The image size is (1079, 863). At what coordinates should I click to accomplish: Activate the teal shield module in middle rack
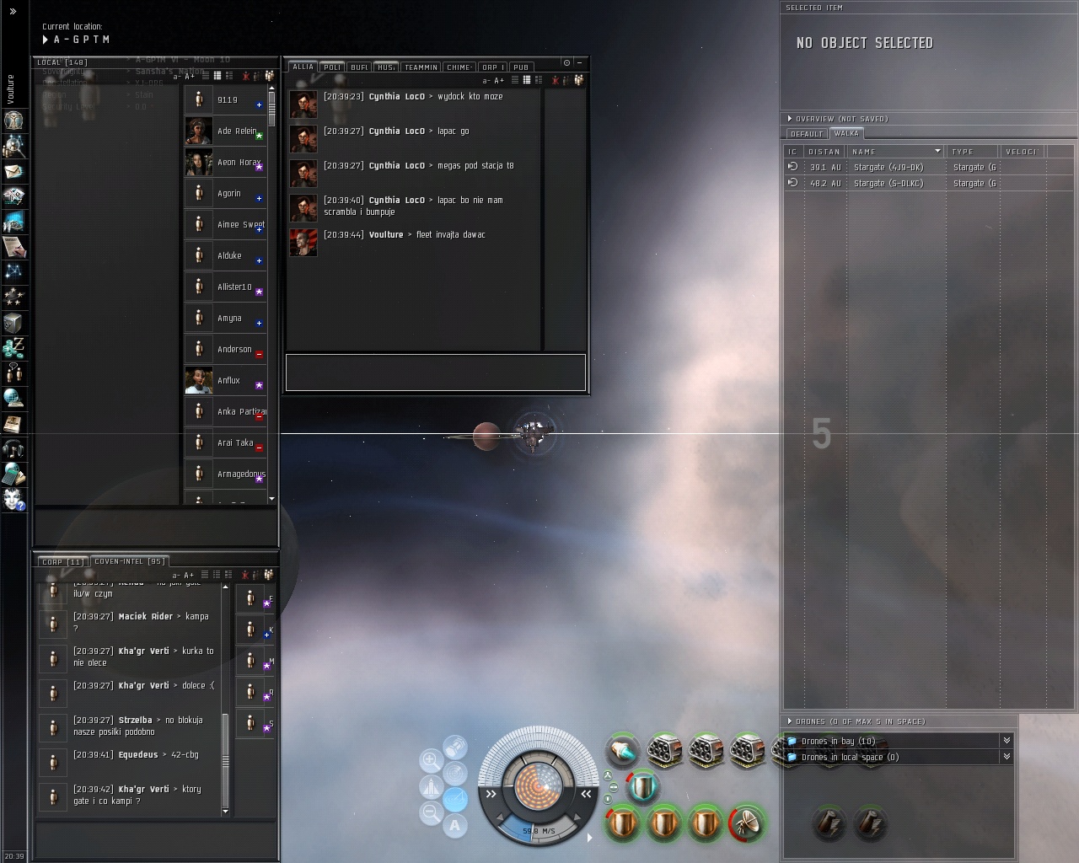pyautogui.click(x=643, y=786)
